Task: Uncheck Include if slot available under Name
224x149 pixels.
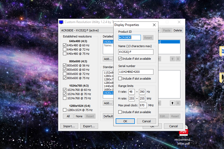Action: pos(120,59)
